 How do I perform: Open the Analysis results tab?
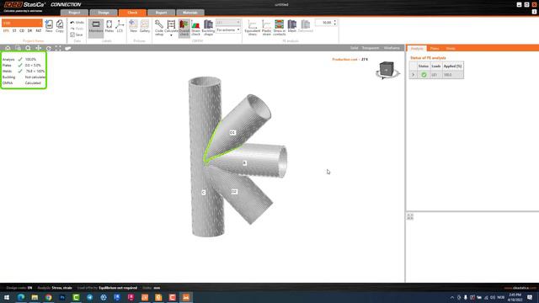[417, 49]
